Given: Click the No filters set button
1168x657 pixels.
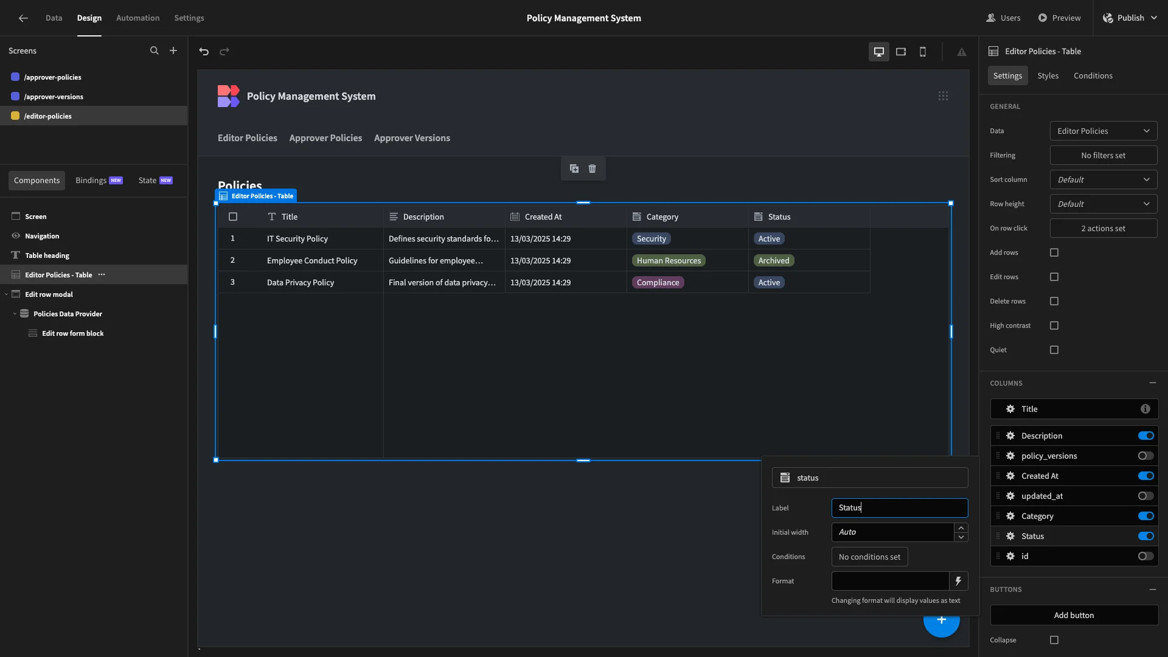Looking at the screenshot, I should coord(1104,155).
